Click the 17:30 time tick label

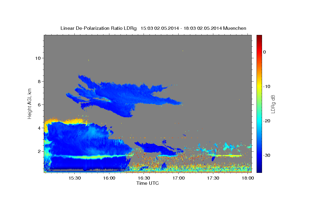pos(213,178)
